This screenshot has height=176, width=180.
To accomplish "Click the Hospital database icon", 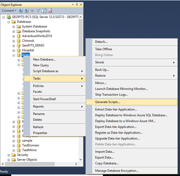I will [x=19, y=50].
